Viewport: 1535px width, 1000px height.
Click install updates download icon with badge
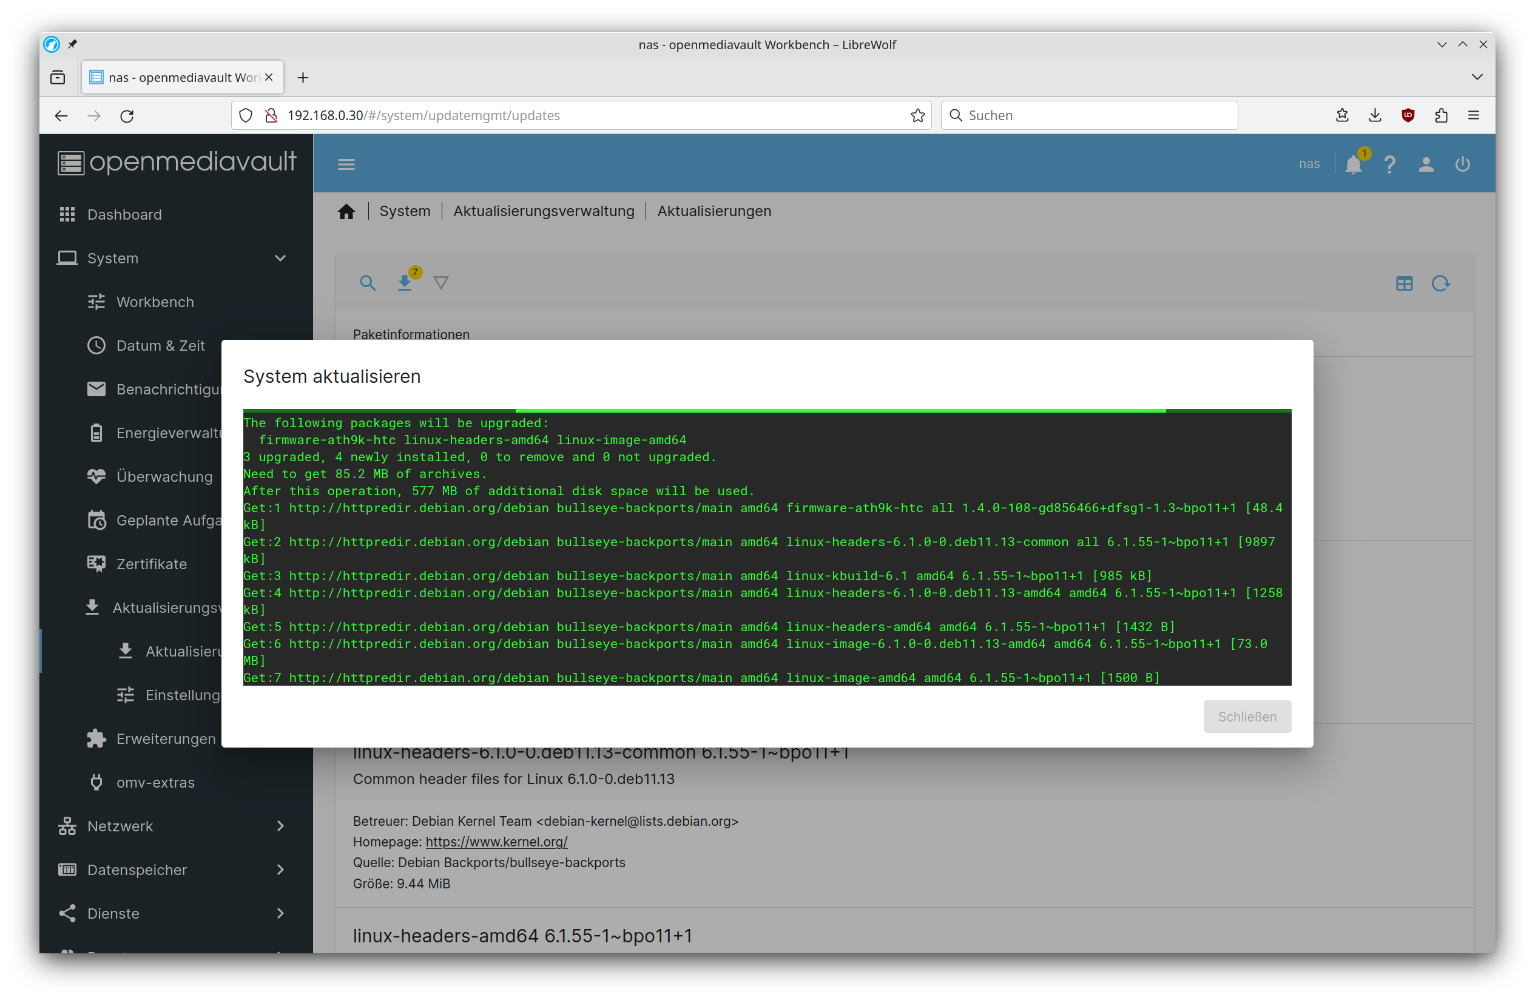(x=406, y=283)
